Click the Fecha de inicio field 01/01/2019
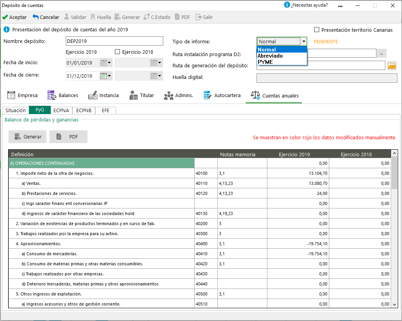Screen dimensions: 402x321 pos(83,63)
